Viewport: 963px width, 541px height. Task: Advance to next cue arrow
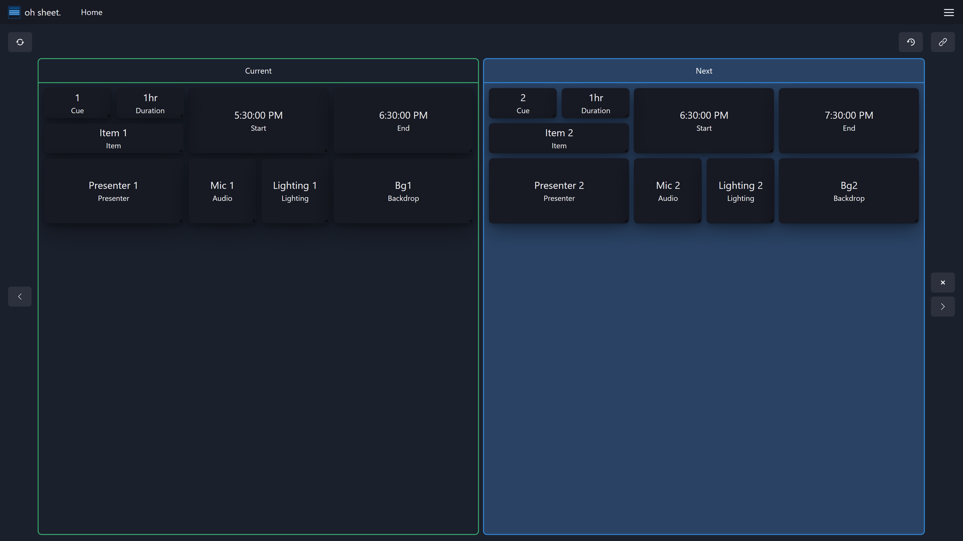942,307
